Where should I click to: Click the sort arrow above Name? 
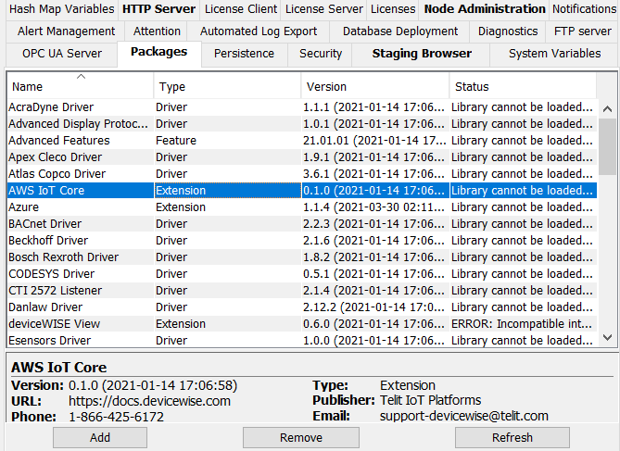pyautogui.click(x=81, y=76)
